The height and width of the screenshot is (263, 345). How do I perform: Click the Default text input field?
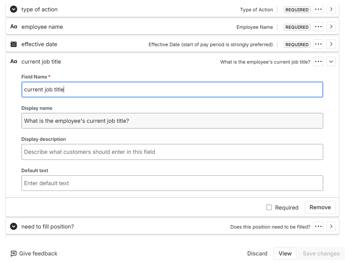[172, 183]
